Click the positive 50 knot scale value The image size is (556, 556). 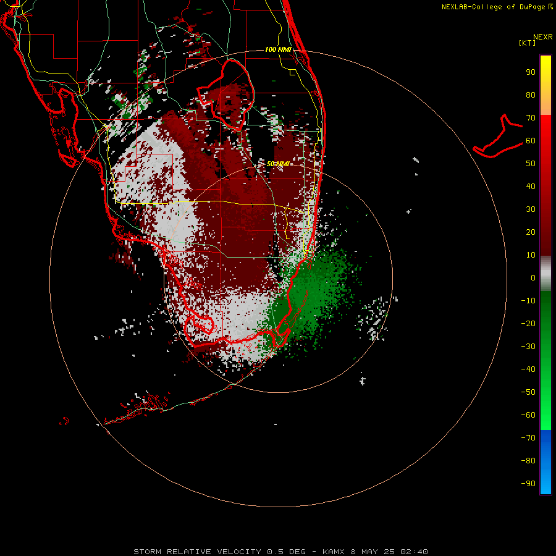point(531,164)
